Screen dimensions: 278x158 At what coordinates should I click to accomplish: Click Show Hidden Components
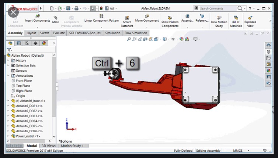(x=170, y=22)
